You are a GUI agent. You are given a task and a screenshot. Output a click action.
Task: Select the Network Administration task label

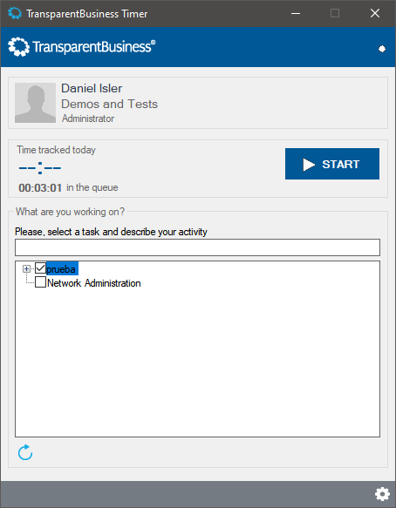[94, 283]
